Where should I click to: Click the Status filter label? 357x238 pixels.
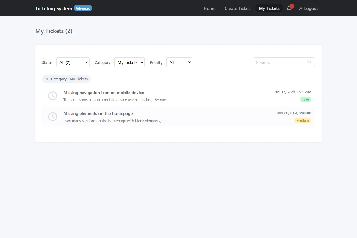pos(47,62)
